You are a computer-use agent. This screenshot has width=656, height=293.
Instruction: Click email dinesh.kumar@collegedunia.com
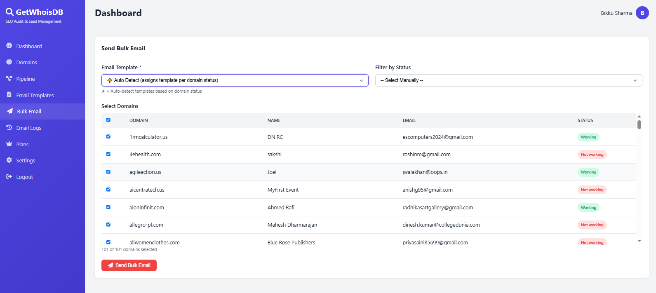(441, 225)
